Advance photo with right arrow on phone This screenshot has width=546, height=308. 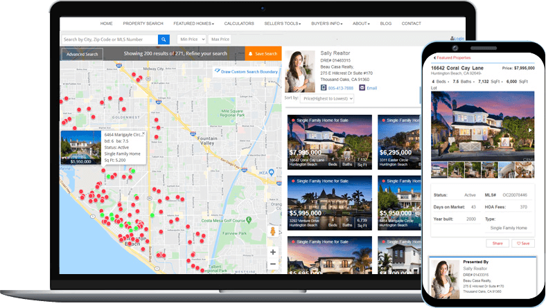click(530, 129)
